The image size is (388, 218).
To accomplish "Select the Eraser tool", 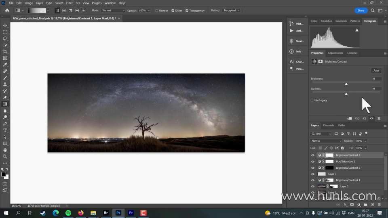I will 5,98.
